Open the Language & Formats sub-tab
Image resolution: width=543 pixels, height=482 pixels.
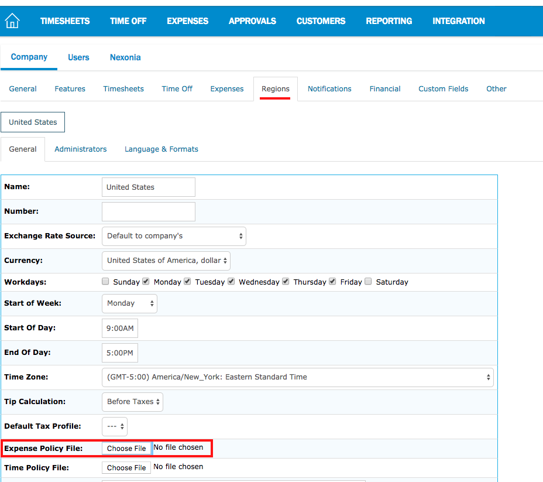[x=161, y=149]
